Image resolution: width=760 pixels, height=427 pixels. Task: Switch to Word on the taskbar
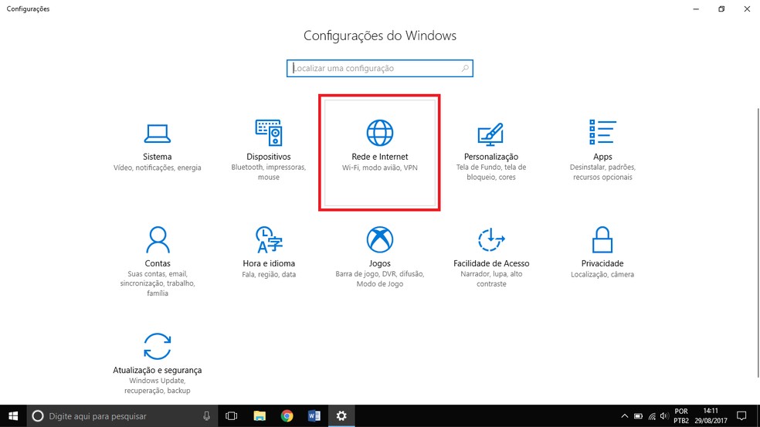314,416
